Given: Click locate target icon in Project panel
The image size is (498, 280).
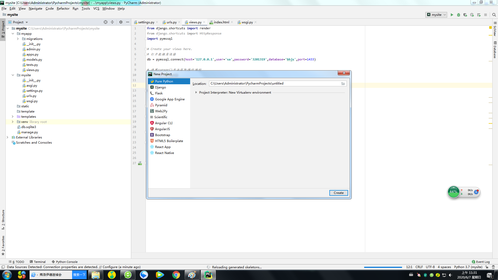Looking at the screenshot, I should click(x=106, y=22).
